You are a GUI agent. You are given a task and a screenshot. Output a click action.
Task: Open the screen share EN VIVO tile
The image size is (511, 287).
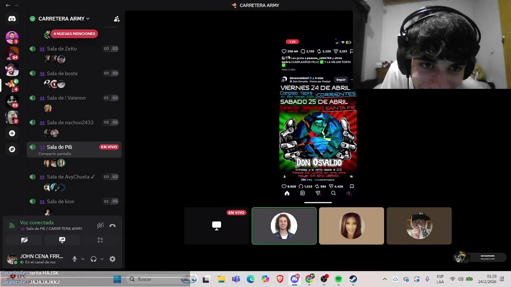[x=217, y=226]
